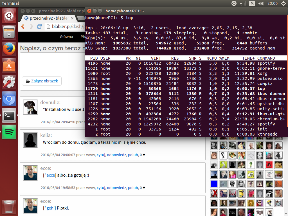Like kelia's post with polub

[x=133, y=155]
